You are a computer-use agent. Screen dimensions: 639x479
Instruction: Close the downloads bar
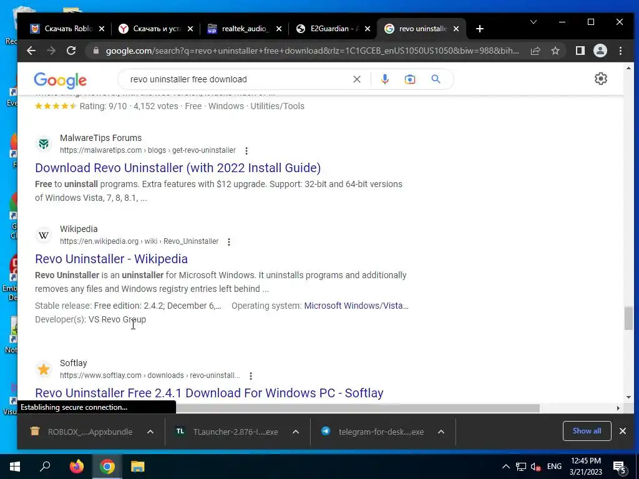pyautogui.click(x=623, y=431)
